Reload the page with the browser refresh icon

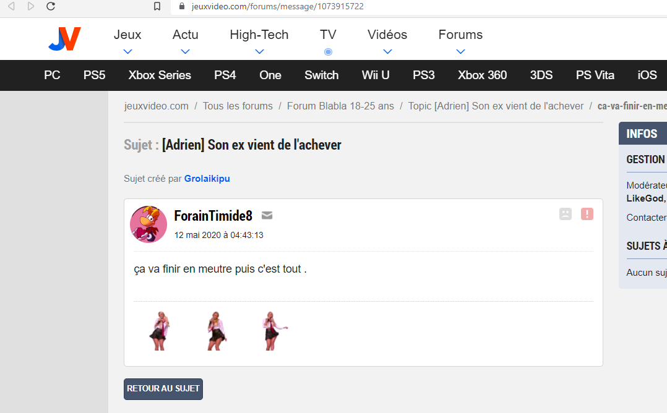(51, 7)
